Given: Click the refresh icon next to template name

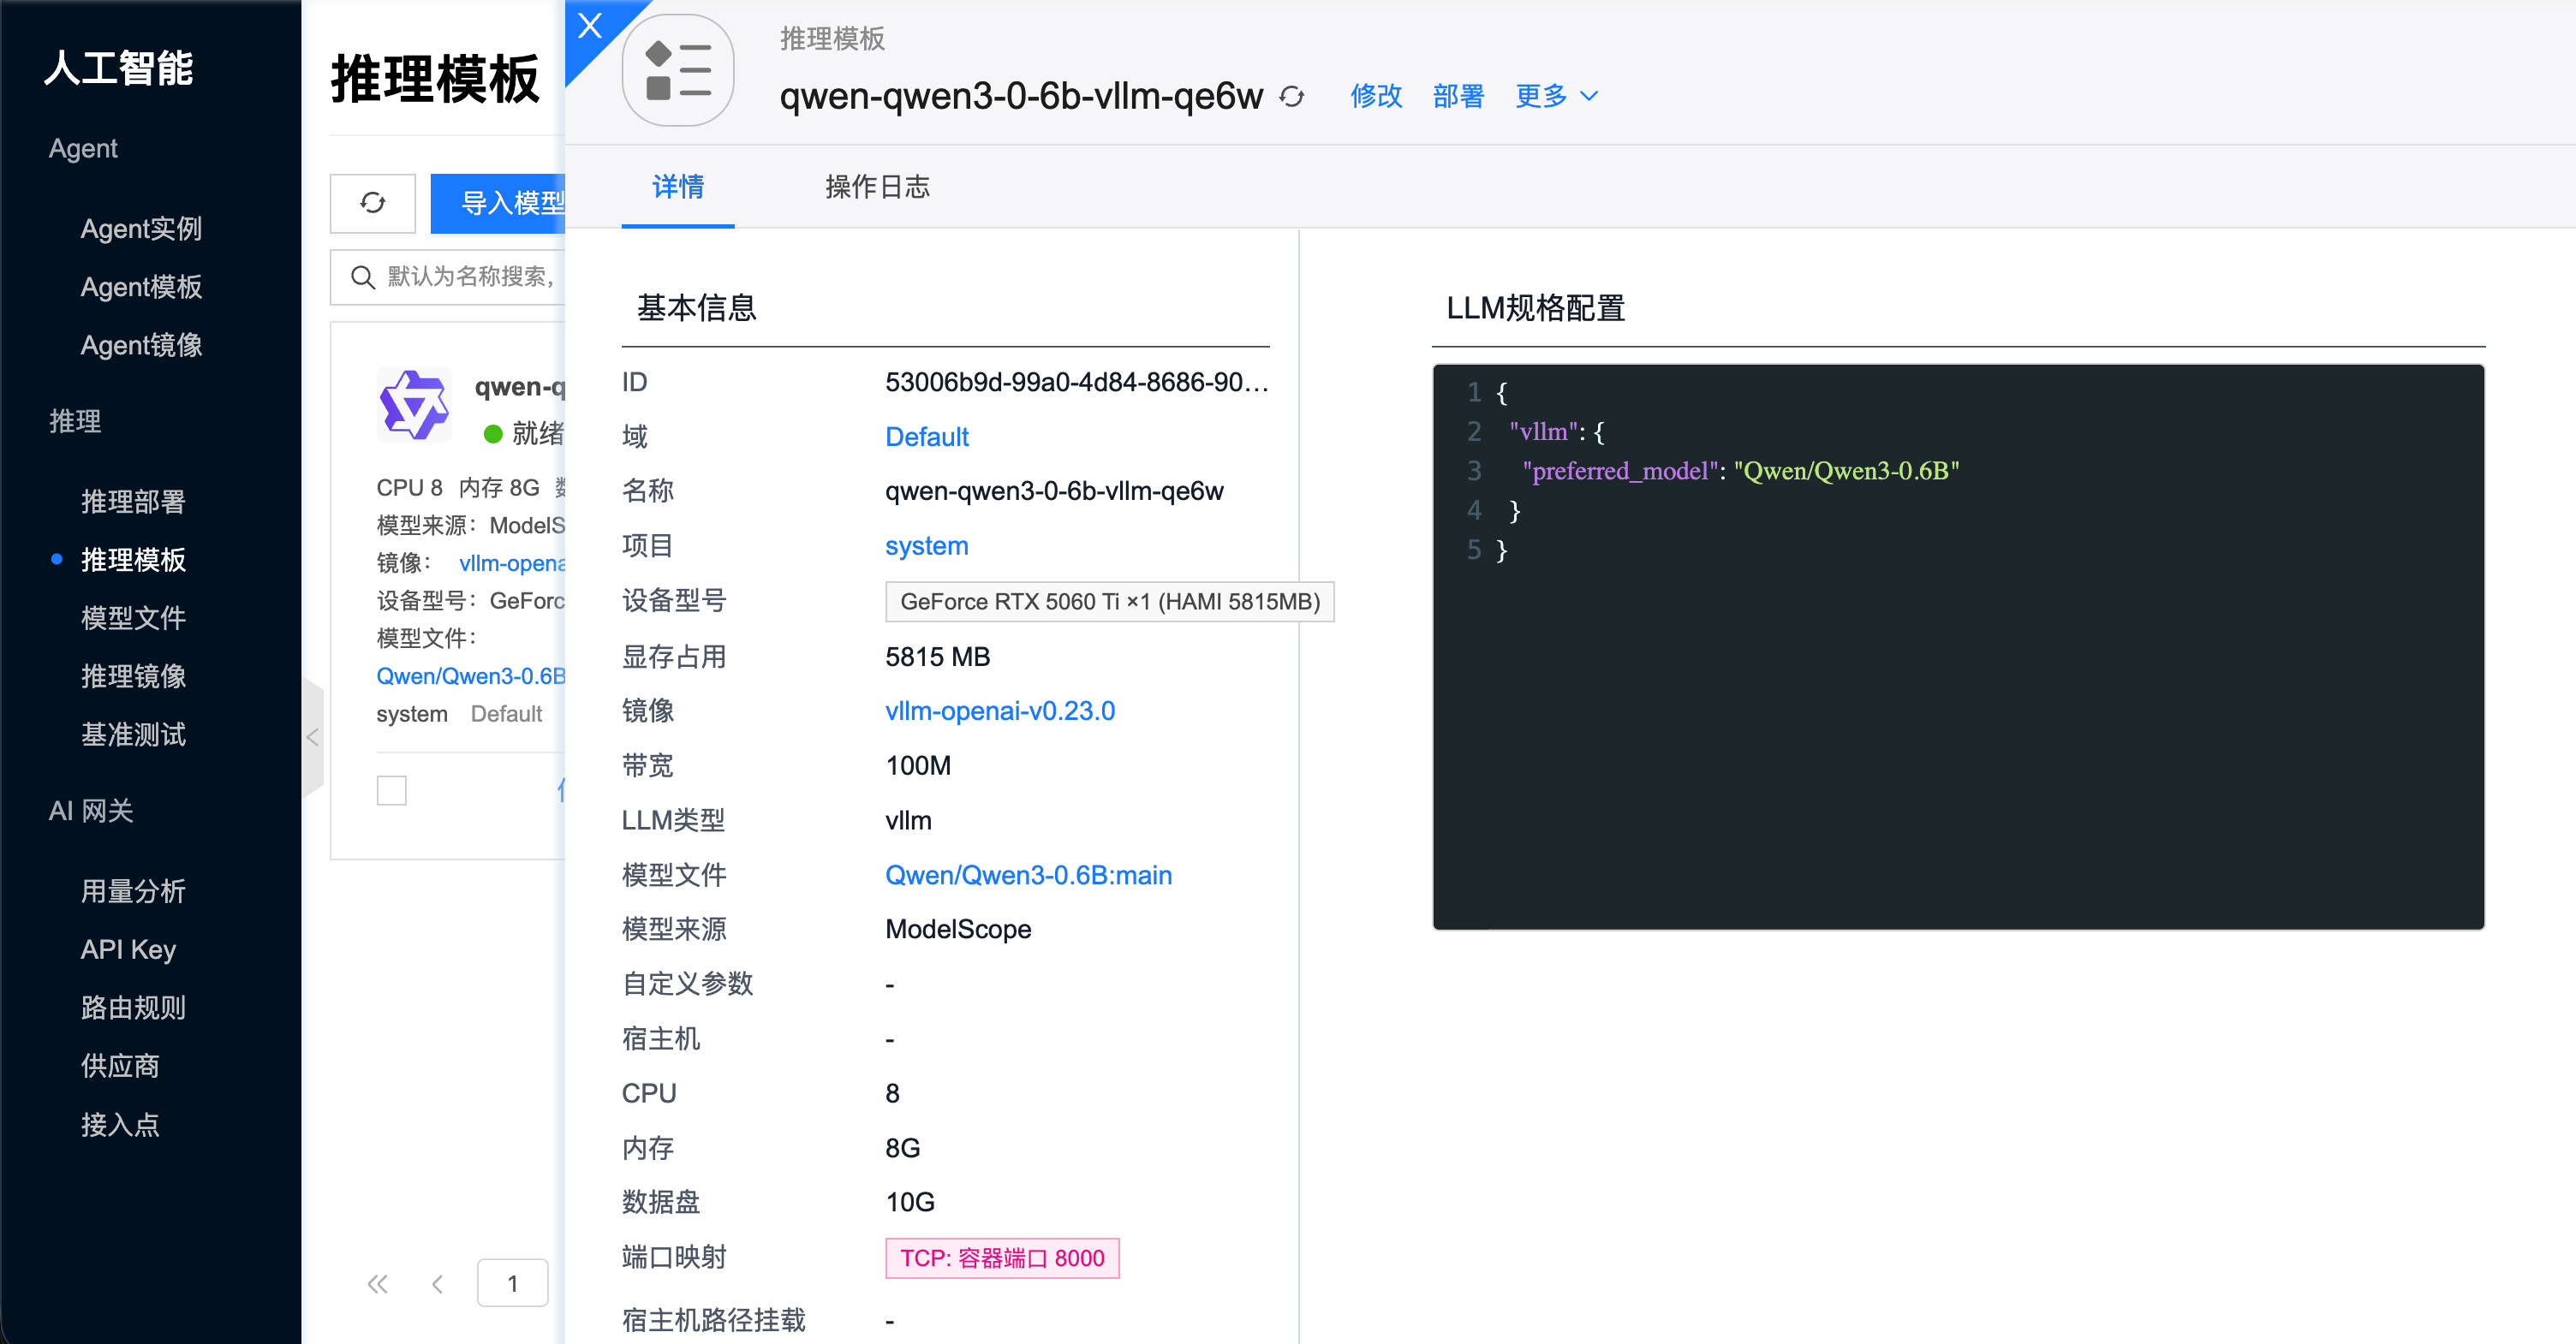Looking at the screenshot, I should [x=1292, y=97].
